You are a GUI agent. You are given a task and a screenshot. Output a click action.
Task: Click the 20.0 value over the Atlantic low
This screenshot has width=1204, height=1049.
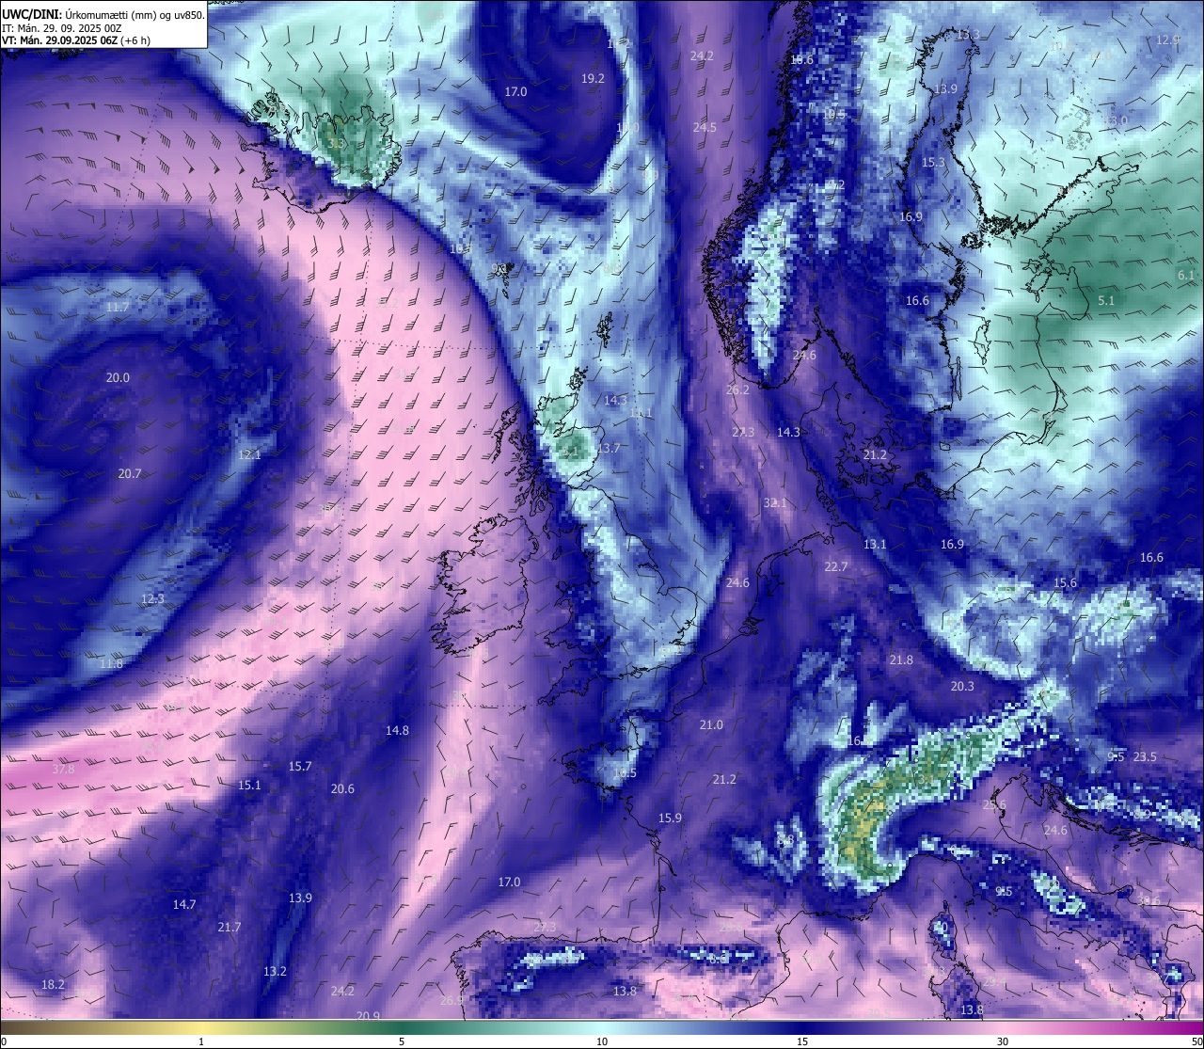(x=118, y=378)
